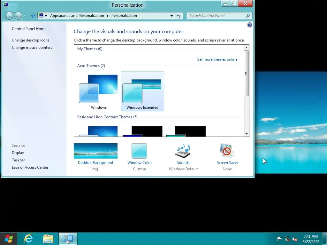The image size is (327, 245).
Task: Click the theme list scrollbar thumb
Action: pos(247,73)
